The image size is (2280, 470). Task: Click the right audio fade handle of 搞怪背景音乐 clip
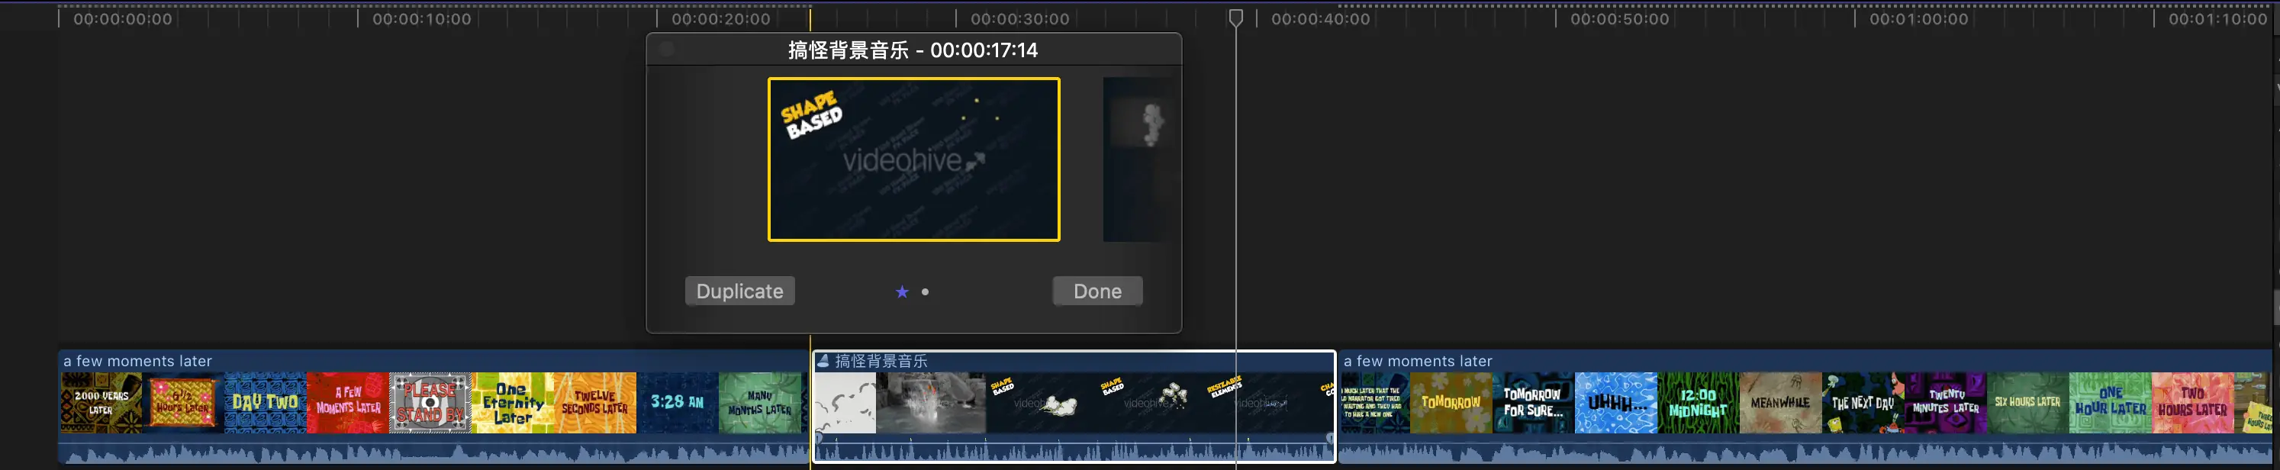pyautogui.click(x=1329, y=438)
